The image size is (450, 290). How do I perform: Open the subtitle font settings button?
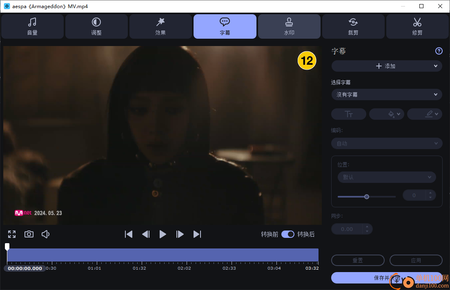pos(349,114)
